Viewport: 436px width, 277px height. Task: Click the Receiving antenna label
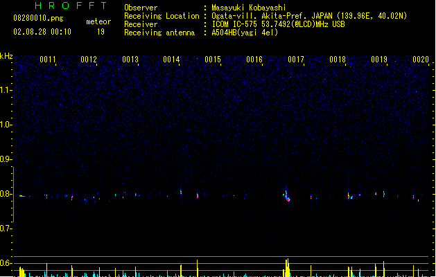159,33
